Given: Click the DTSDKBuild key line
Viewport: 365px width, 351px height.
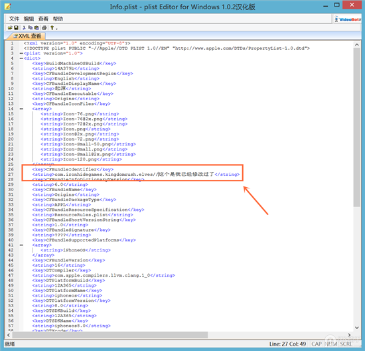Looking at the screenshot, I should 62,311.
